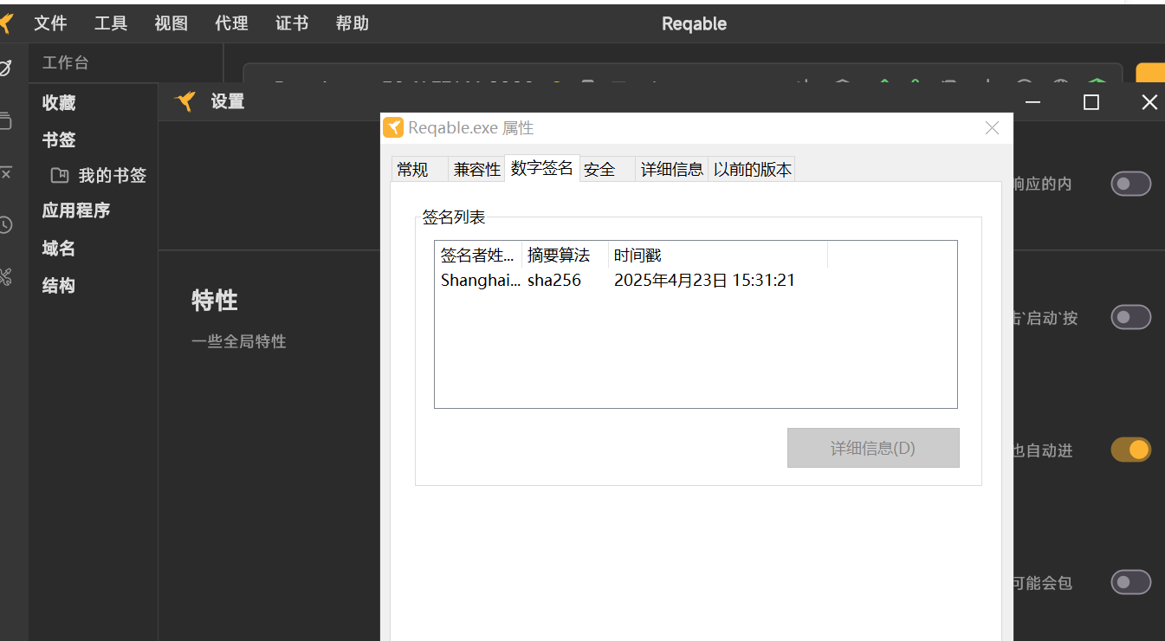Switch to the 详细信息 tab
The width and height of the screenshot is (1165, 641).
(x=672, y=170)
